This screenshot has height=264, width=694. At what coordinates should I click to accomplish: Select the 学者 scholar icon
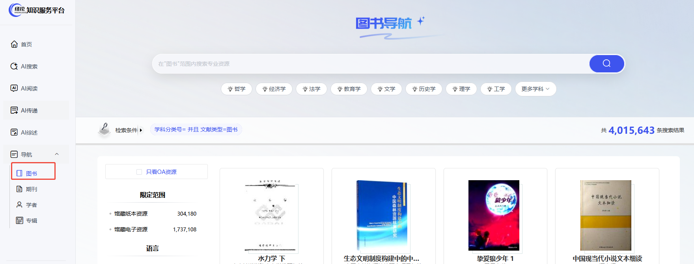19,205
